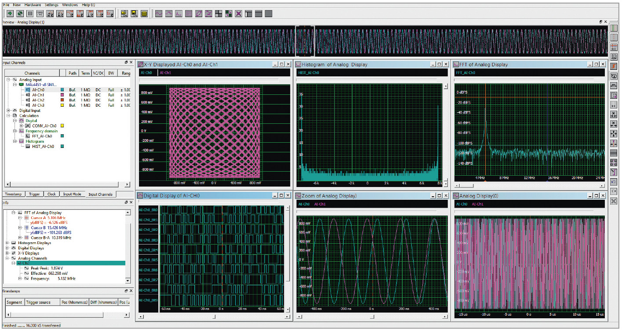
Task: Create a new analog display from toolbar sine icon
Action: 159,14
